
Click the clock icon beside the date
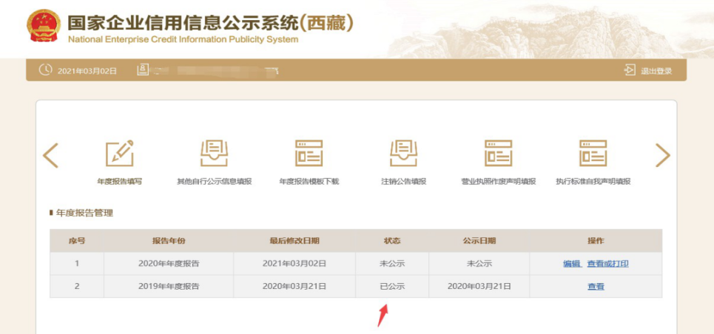pyautogui.click(x=46, y=69)
